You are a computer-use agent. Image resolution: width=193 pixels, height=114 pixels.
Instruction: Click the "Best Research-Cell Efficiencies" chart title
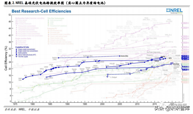pyautogui.click(x=41, y=11)
